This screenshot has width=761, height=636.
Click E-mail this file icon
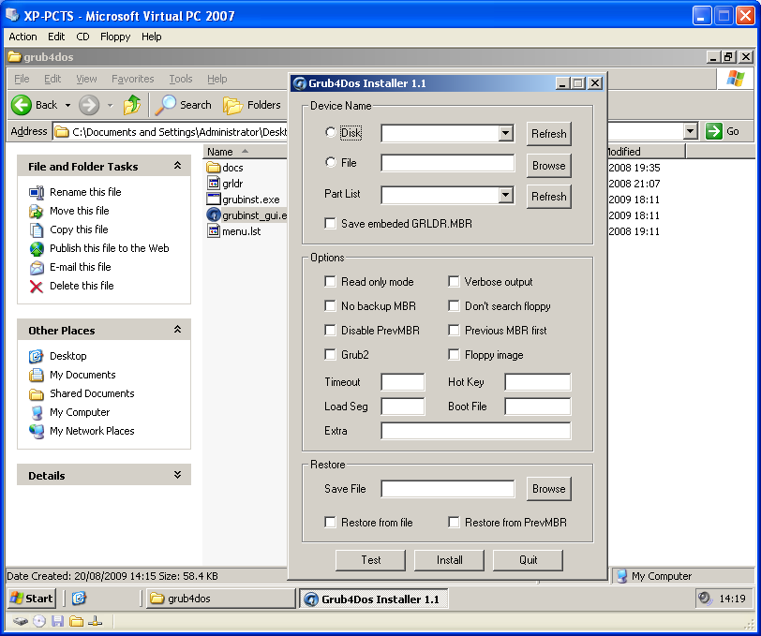tap(37, 267)
